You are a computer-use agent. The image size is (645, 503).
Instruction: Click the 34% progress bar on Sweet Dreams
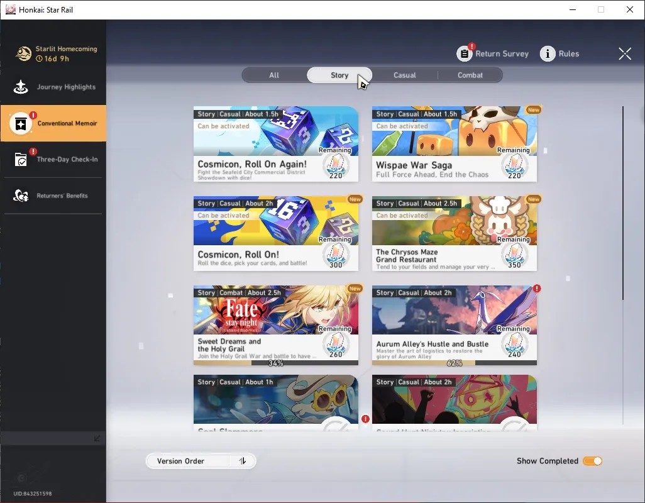[275, 363]
